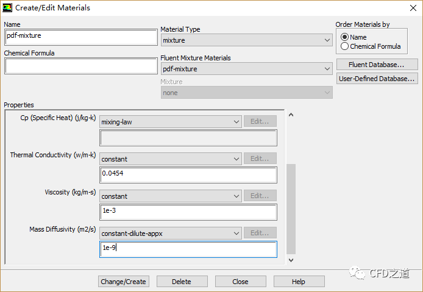Open the Cp Specific Heat method dropdown

tap(171, 122)
